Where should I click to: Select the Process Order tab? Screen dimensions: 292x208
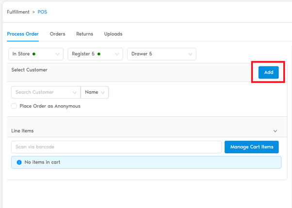(23, 34)
